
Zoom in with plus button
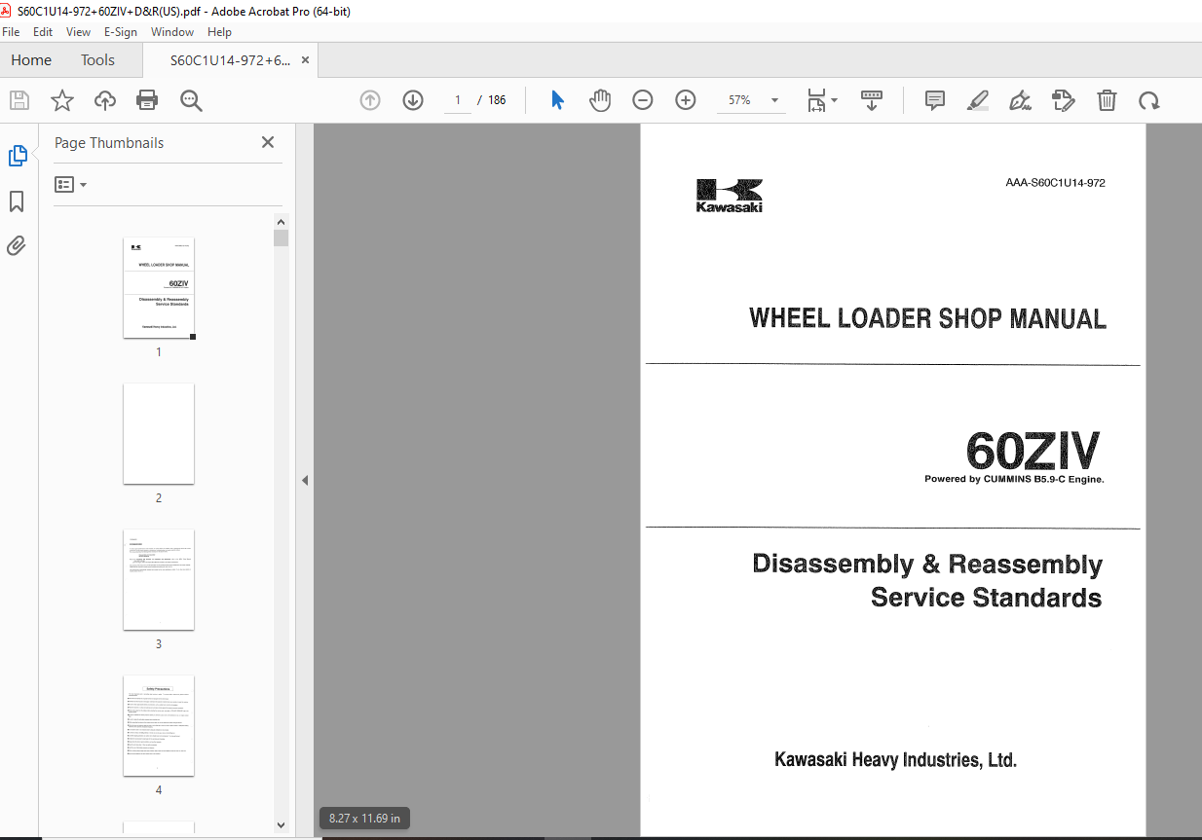click(686, 100)
